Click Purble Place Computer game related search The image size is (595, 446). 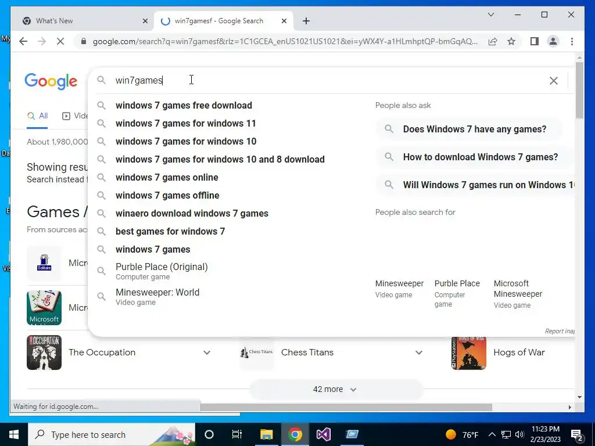(x=457, y=293)
